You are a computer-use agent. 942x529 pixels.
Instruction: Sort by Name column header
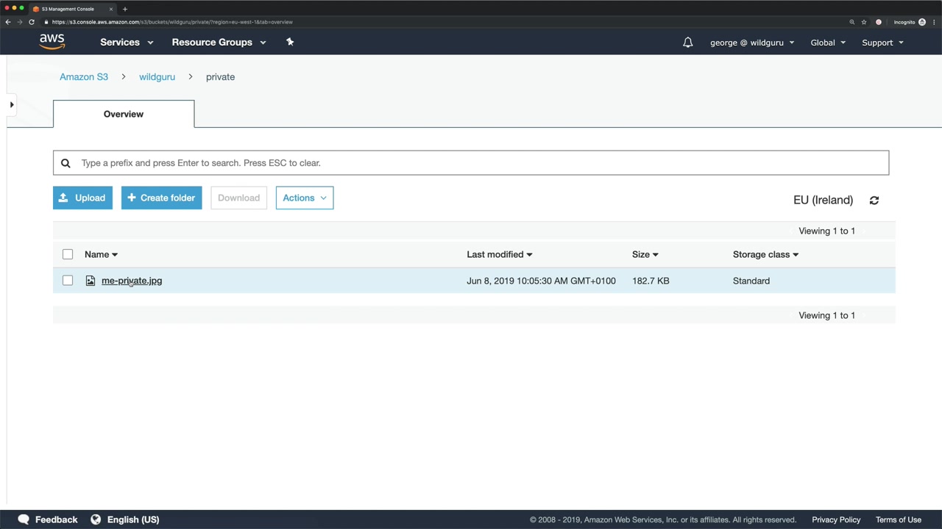(101, 254)
